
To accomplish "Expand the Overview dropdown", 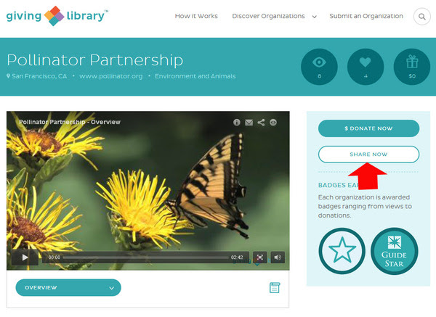I will click(68, 287).
